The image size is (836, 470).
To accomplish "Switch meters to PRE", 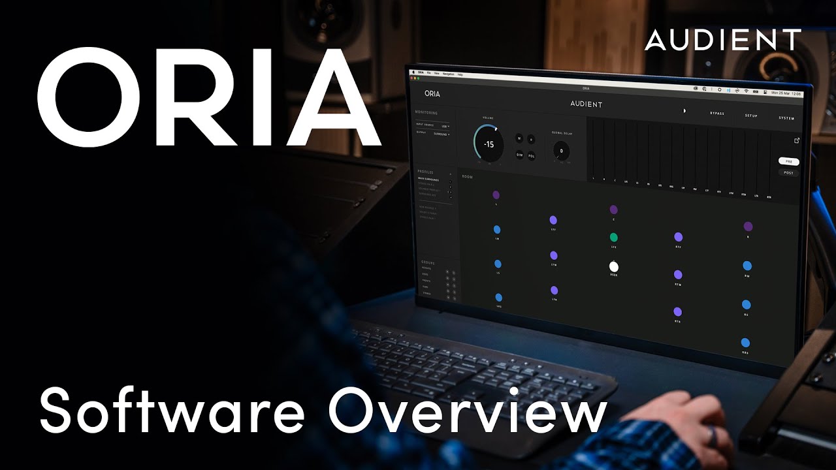I will 789,161.
